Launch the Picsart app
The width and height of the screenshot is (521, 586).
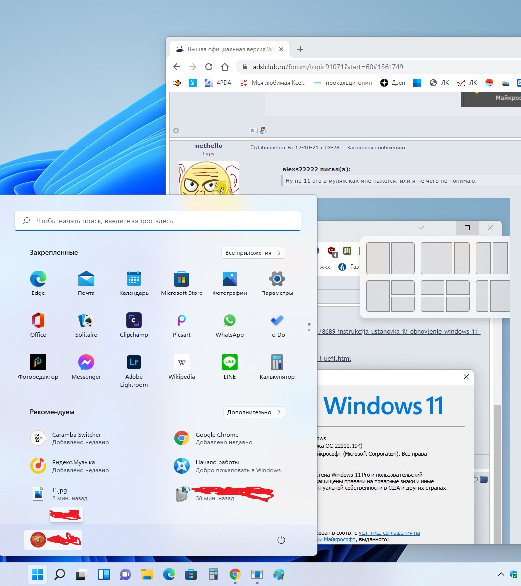tap(181, 325)
